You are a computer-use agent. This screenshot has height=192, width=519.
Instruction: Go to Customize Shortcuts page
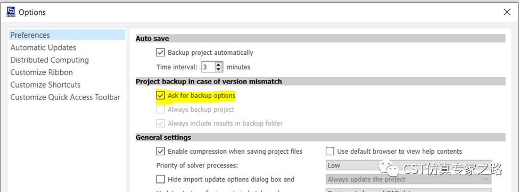(45, 85)
